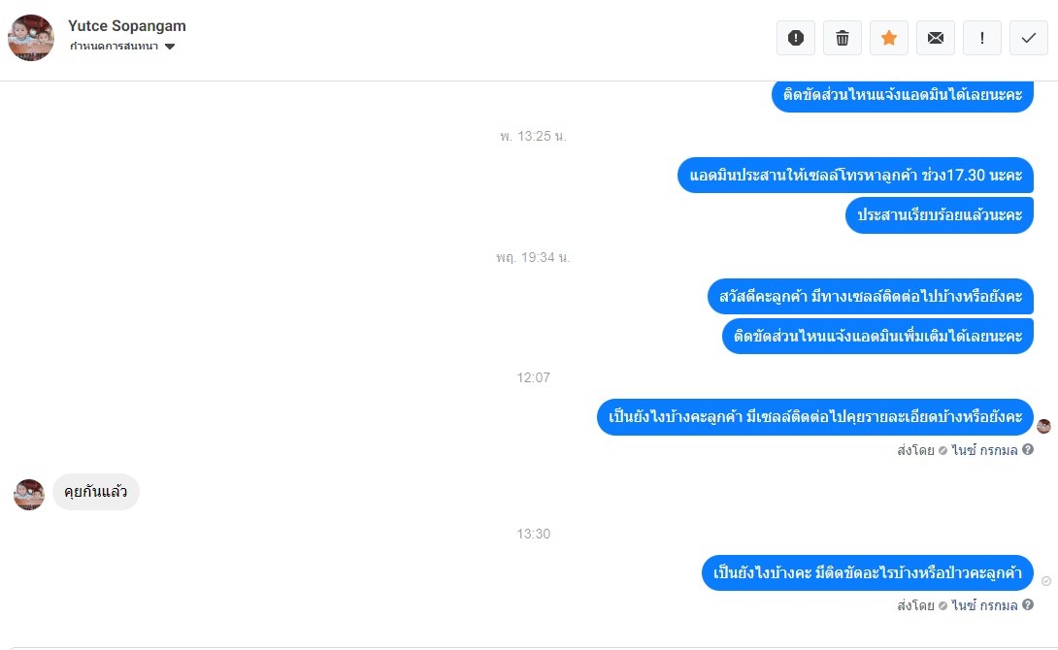
Task: Click delivered check icon beside last message
Action: [1045, 580]
